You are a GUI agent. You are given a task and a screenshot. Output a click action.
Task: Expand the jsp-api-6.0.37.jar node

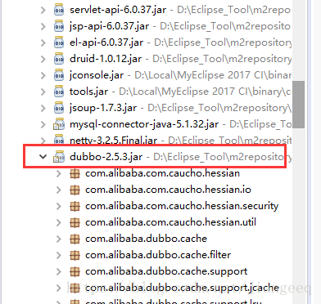(43, 26)
